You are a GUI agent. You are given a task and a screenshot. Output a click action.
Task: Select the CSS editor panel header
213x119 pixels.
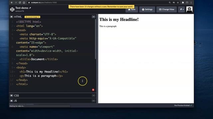(53, 96)
